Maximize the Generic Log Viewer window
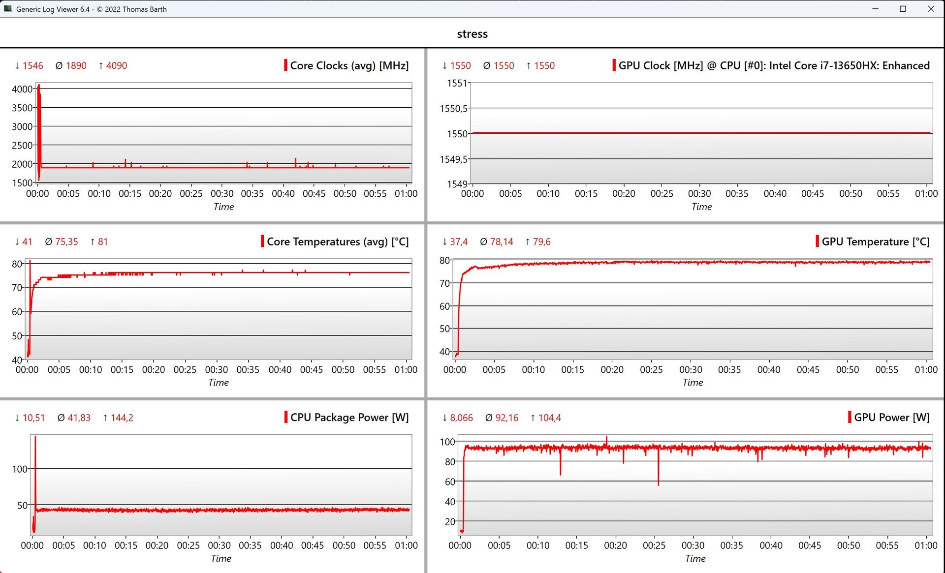The image size is (945, 573). [903, 9]
